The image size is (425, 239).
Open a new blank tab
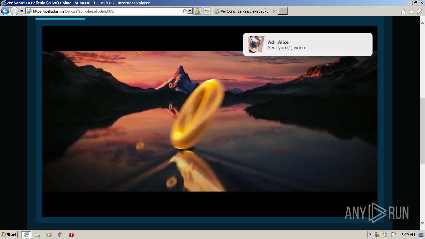[283, 11]
